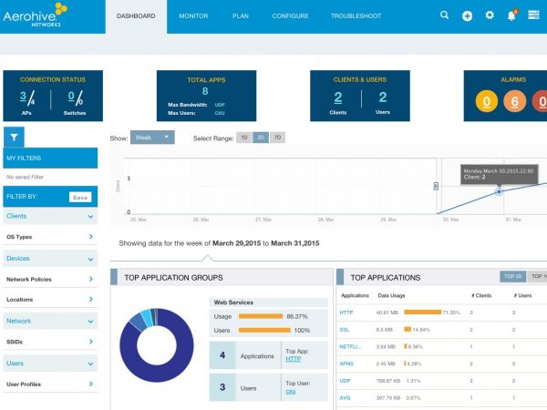Click the plus add icon in header
The image size is (547, 410).
(x=467, y=15)
